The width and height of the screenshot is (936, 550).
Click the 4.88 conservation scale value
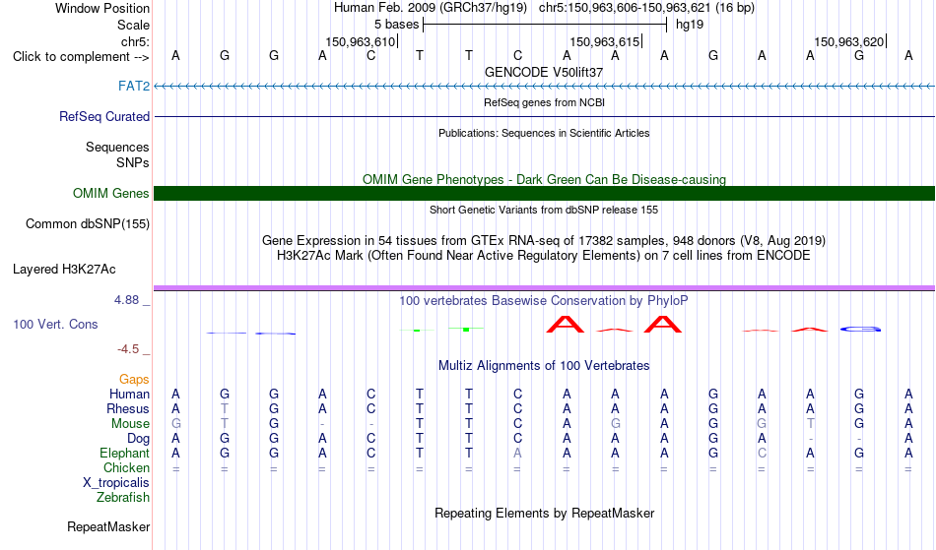click(127, 300)
